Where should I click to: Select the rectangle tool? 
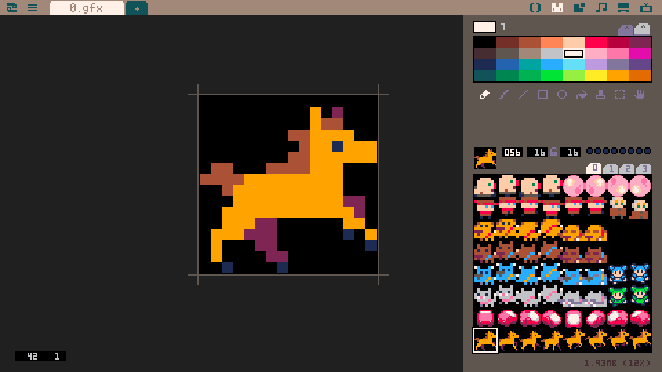[x=543, y=94]
